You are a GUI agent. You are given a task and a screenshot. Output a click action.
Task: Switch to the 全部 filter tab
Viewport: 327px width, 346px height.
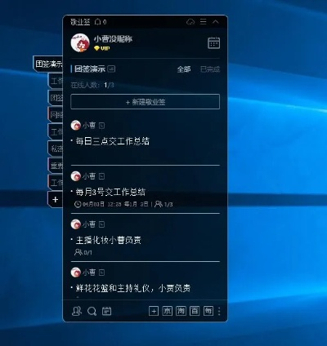(x=184, y=69)
